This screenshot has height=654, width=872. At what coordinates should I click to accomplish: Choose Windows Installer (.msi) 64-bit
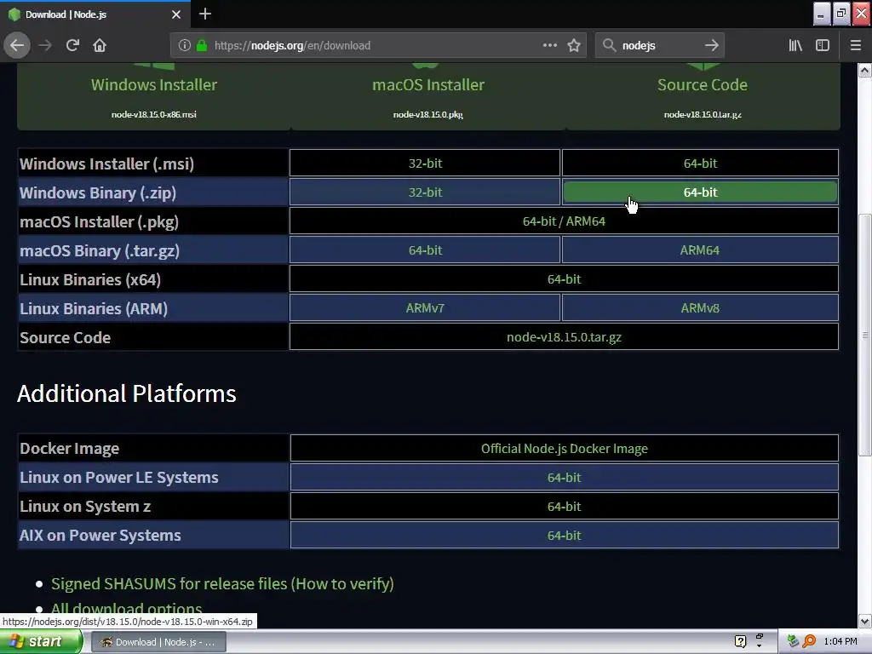(x=700, y=163)
